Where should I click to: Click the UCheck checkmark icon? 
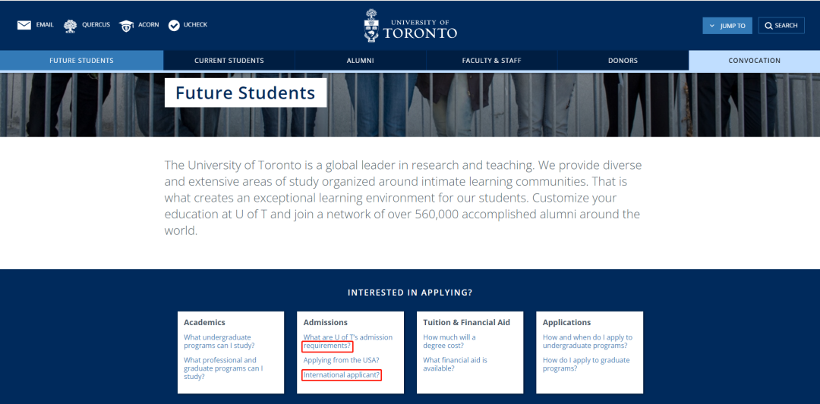174,25
